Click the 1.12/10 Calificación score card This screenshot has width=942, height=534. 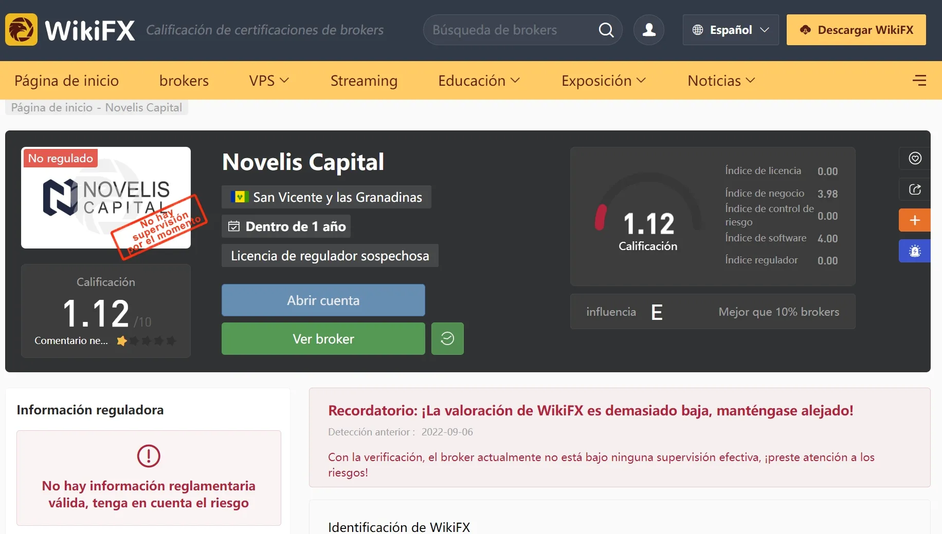[x=106, y=311]
